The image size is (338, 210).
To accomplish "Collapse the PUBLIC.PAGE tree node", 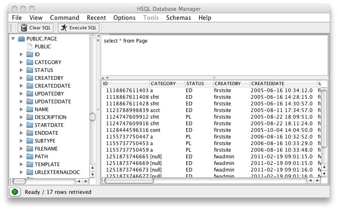I will pos(13,39).
